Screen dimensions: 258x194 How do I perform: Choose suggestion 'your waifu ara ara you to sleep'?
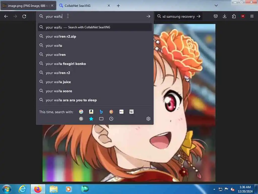point(95,100)
